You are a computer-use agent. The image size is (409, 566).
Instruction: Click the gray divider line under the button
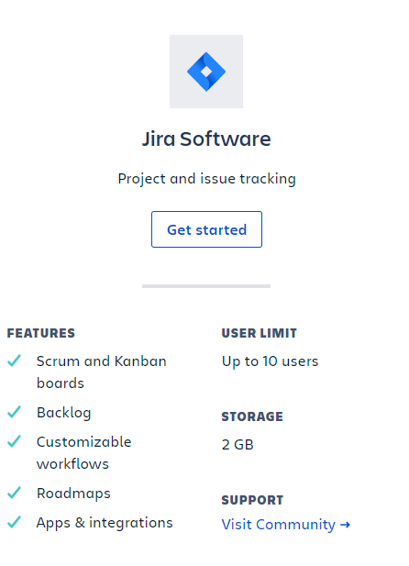(x=206, y=286)
